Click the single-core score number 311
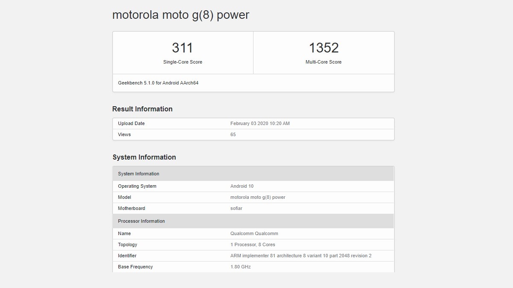 point(183,48)
